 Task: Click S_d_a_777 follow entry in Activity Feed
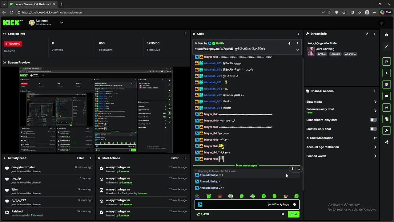click(49, 202)
